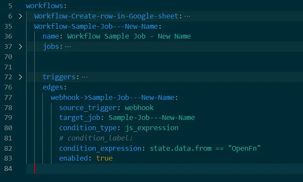
Task: Click the 'target_job' key
Action: pyautogui.click(x=80, y=118)
